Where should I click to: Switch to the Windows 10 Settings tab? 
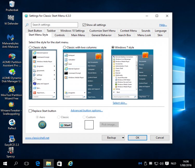pyautogui.click(x=73, y=31)
